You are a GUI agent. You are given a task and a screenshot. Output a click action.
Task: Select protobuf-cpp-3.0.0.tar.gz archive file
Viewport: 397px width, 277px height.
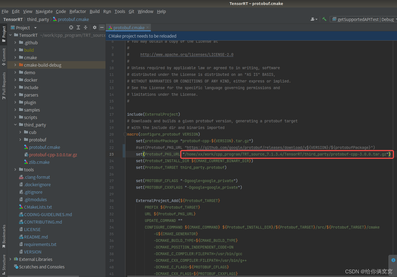[53, 155]
